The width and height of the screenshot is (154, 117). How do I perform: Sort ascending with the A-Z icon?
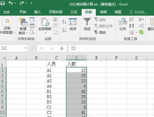click(64, 22)
